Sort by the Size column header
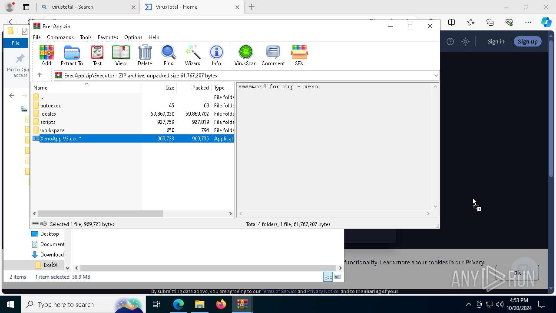Screen dimensions: 556x313 point(159,88)
